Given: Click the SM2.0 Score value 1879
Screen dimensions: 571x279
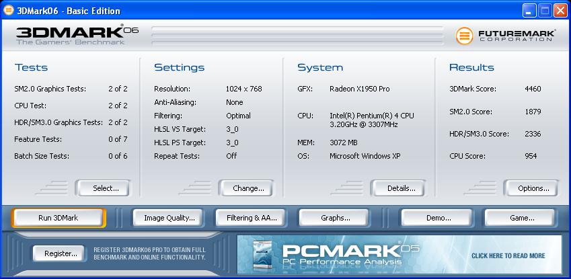Looking at the screenshot, I should [533, 112].
